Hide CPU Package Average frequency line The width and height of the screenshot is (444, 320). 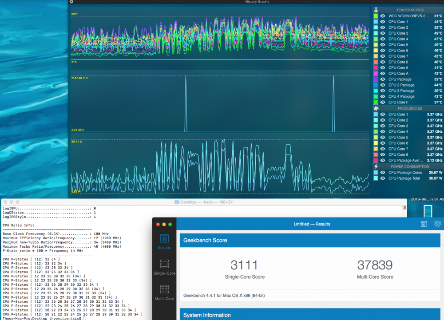click(383, 160)
